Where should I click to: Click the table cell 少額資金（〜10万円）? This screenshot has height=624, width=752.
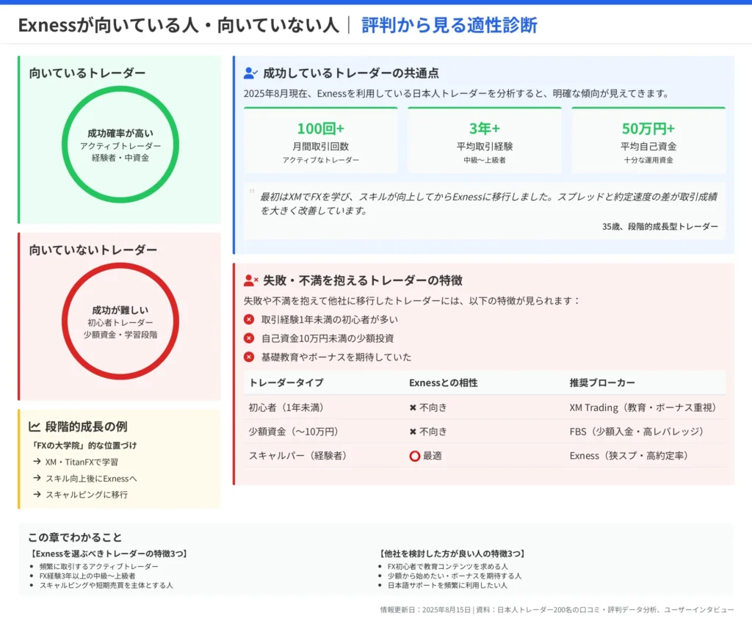coord(295,432)
